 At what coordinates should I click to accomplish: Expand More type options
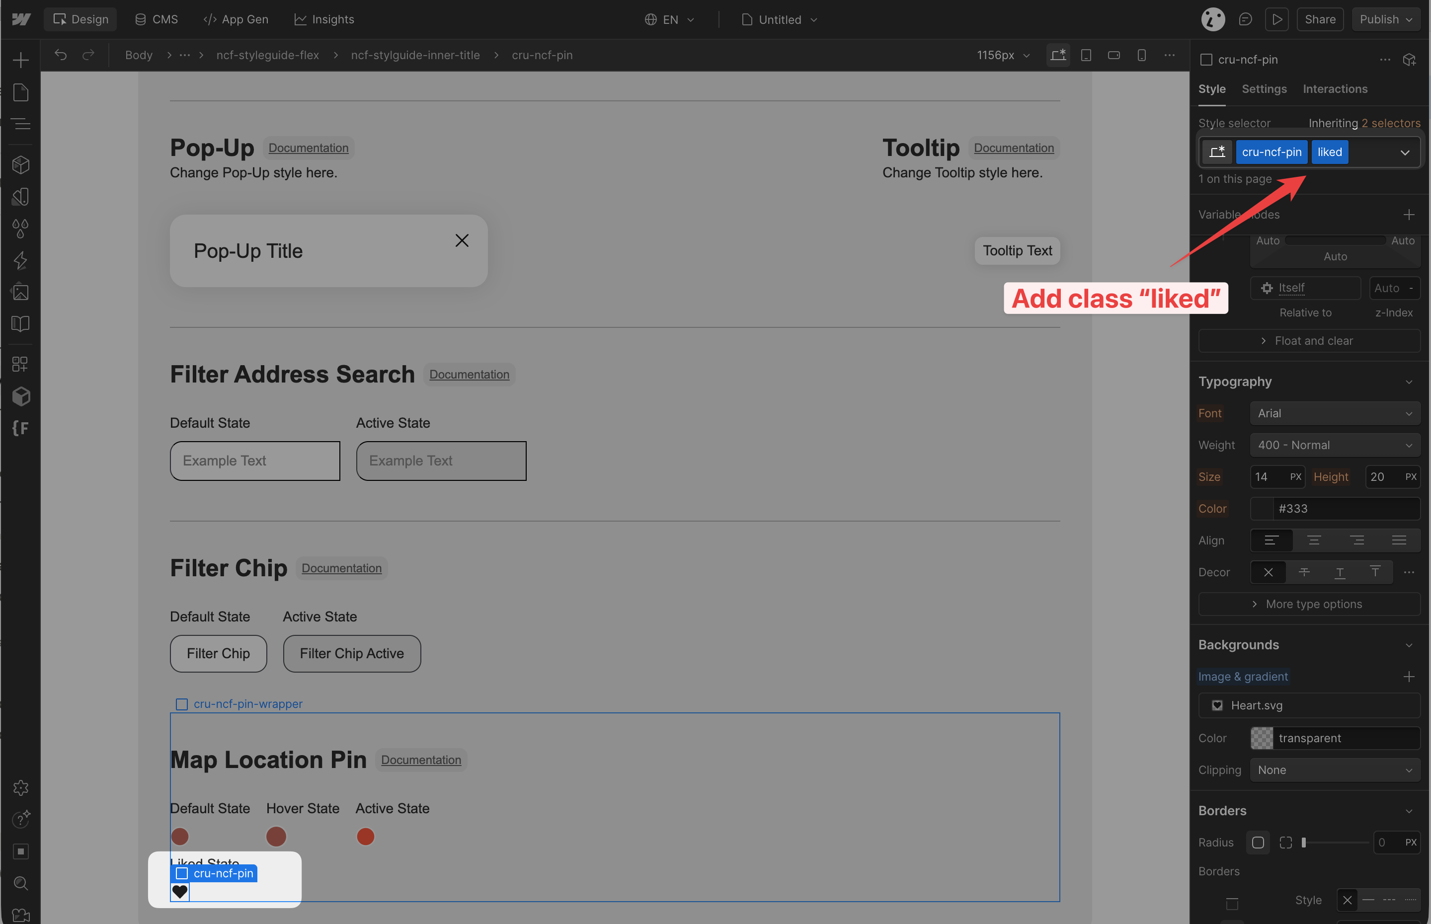[1309, 604]
